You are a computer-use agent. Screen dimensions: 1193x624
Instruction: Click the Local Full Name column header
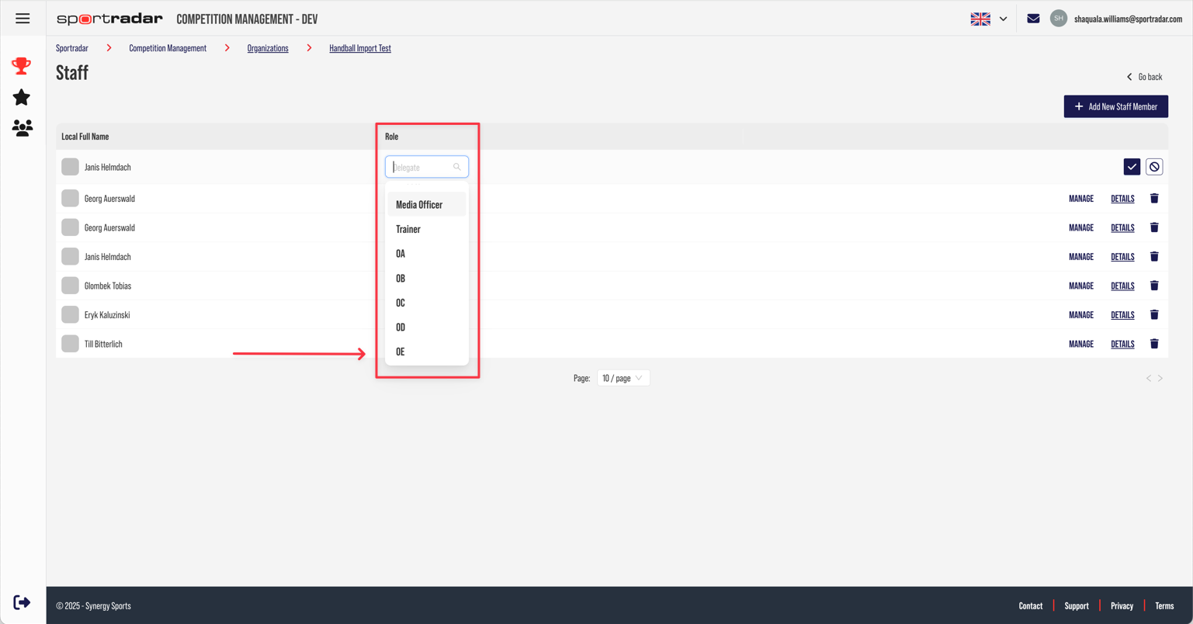(x=85, y=137)
